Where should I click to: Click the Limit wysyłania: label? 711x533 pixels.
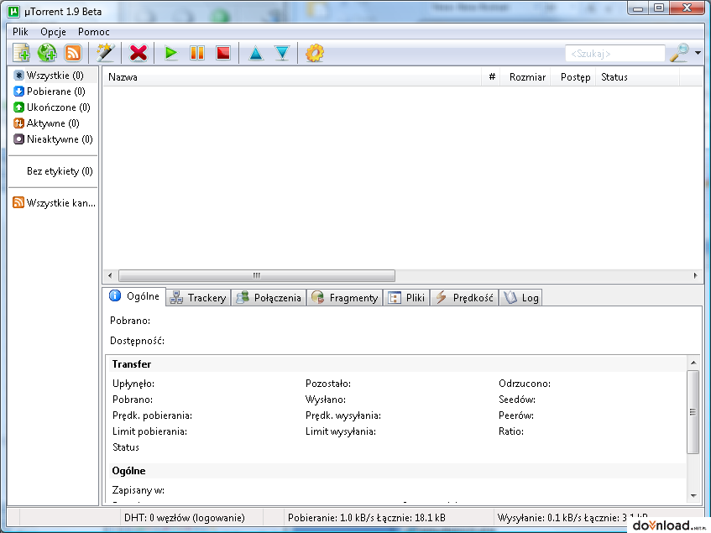341,431
